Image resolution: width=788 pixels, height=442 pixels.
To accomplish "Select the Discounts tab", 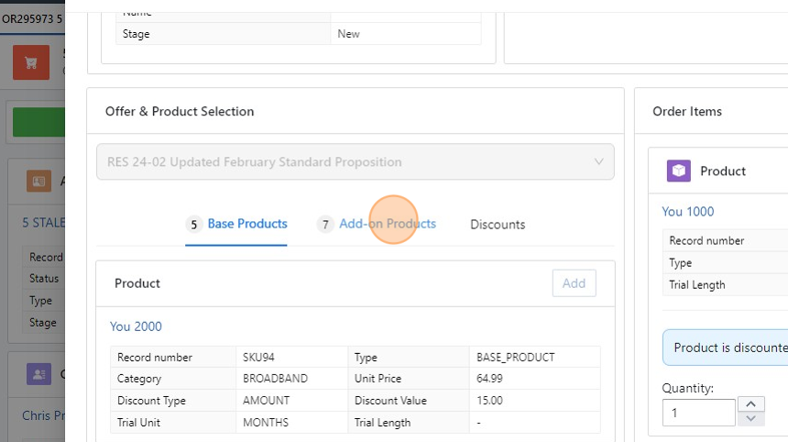I will click(498, 225).
